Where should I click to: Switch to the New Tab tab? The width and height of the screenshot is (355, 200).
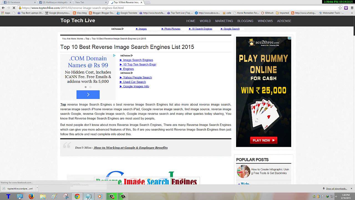[x=90, y=2]
